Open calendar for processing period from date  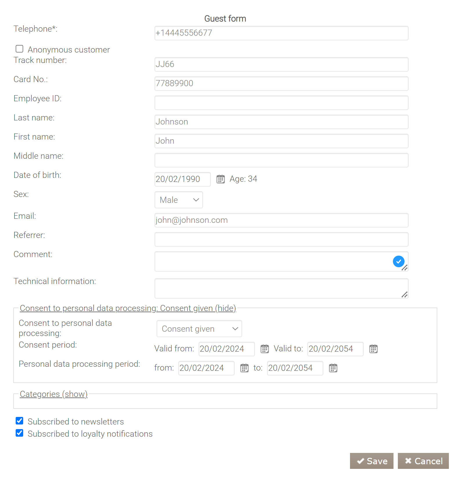point(244,368)
